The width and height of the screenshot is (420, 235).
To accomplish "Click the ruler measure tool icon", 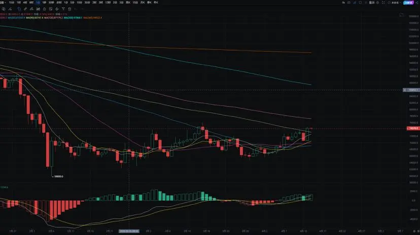I will [25, 9].
